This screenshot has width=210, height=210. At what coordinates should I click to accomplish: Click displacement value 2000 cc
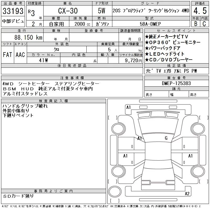82,24
